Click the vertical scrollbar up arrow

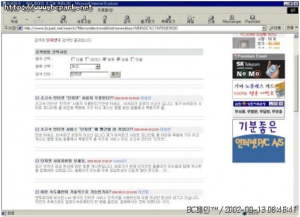click(x=296, y=36)
